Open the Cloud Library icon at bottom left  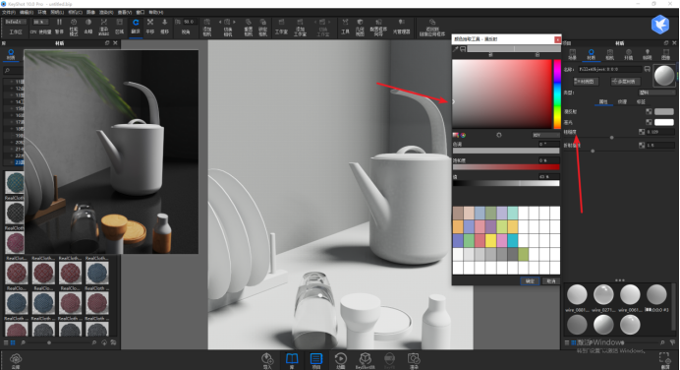point(16,360)
